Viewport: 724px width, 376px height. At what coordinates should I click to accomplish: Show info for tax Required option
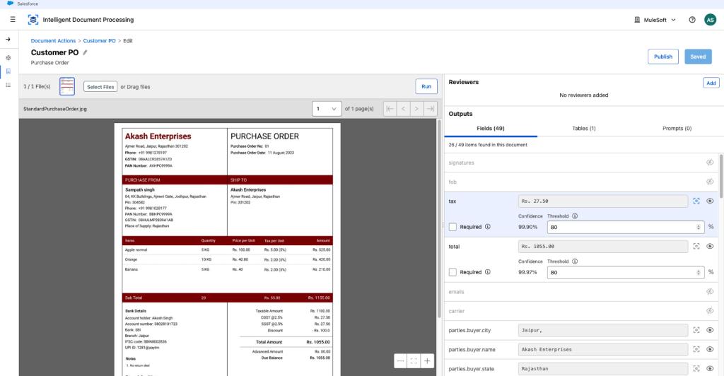click(x=488, y=227)
